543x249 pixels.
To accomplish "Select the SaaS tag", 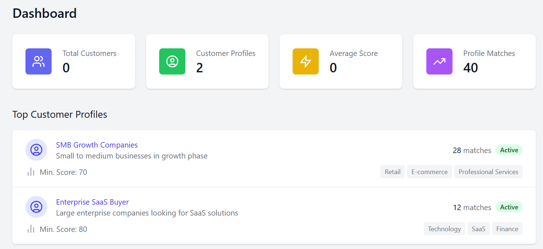I will pos(479,229).
